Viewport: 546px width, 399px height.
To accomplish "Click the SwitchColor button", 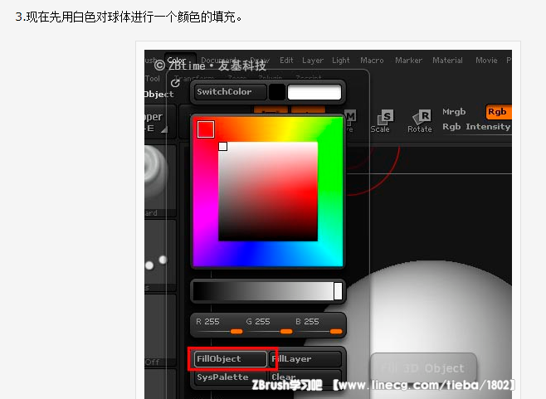I will pyautogui.click(x=230, y=92).
